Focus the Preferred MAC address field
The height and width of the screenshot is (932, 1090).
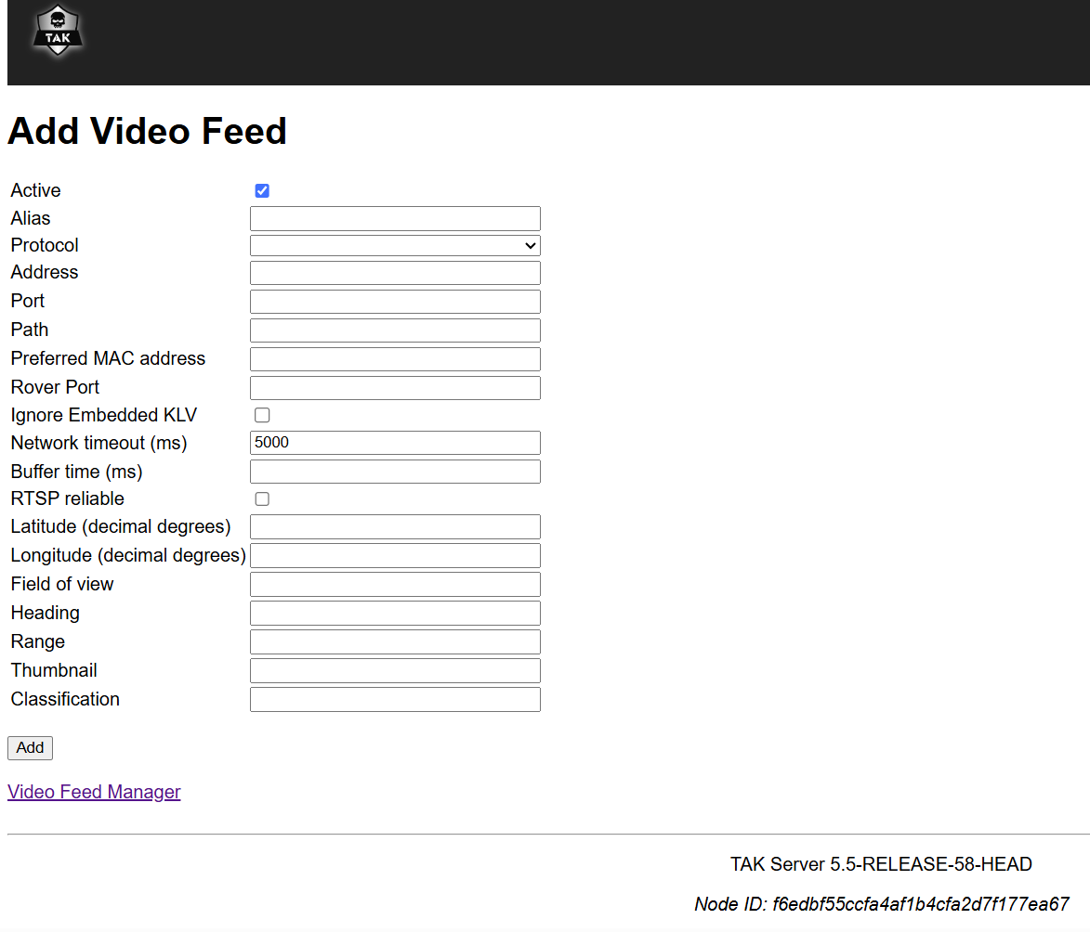(395, 359)
